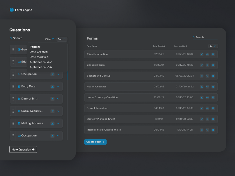Image resolution: width=235 pixels, height=176 pixels.
Task: Click the drag handle beside Date of Birth
Action: (13, 99)
